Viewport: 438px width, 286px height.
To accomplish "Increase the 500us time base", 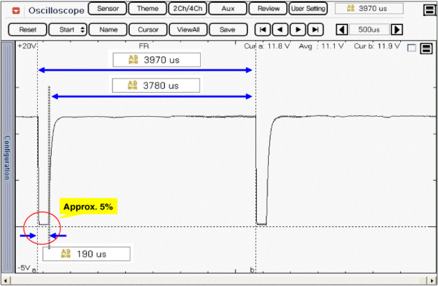I will click(x=397, y=30).
